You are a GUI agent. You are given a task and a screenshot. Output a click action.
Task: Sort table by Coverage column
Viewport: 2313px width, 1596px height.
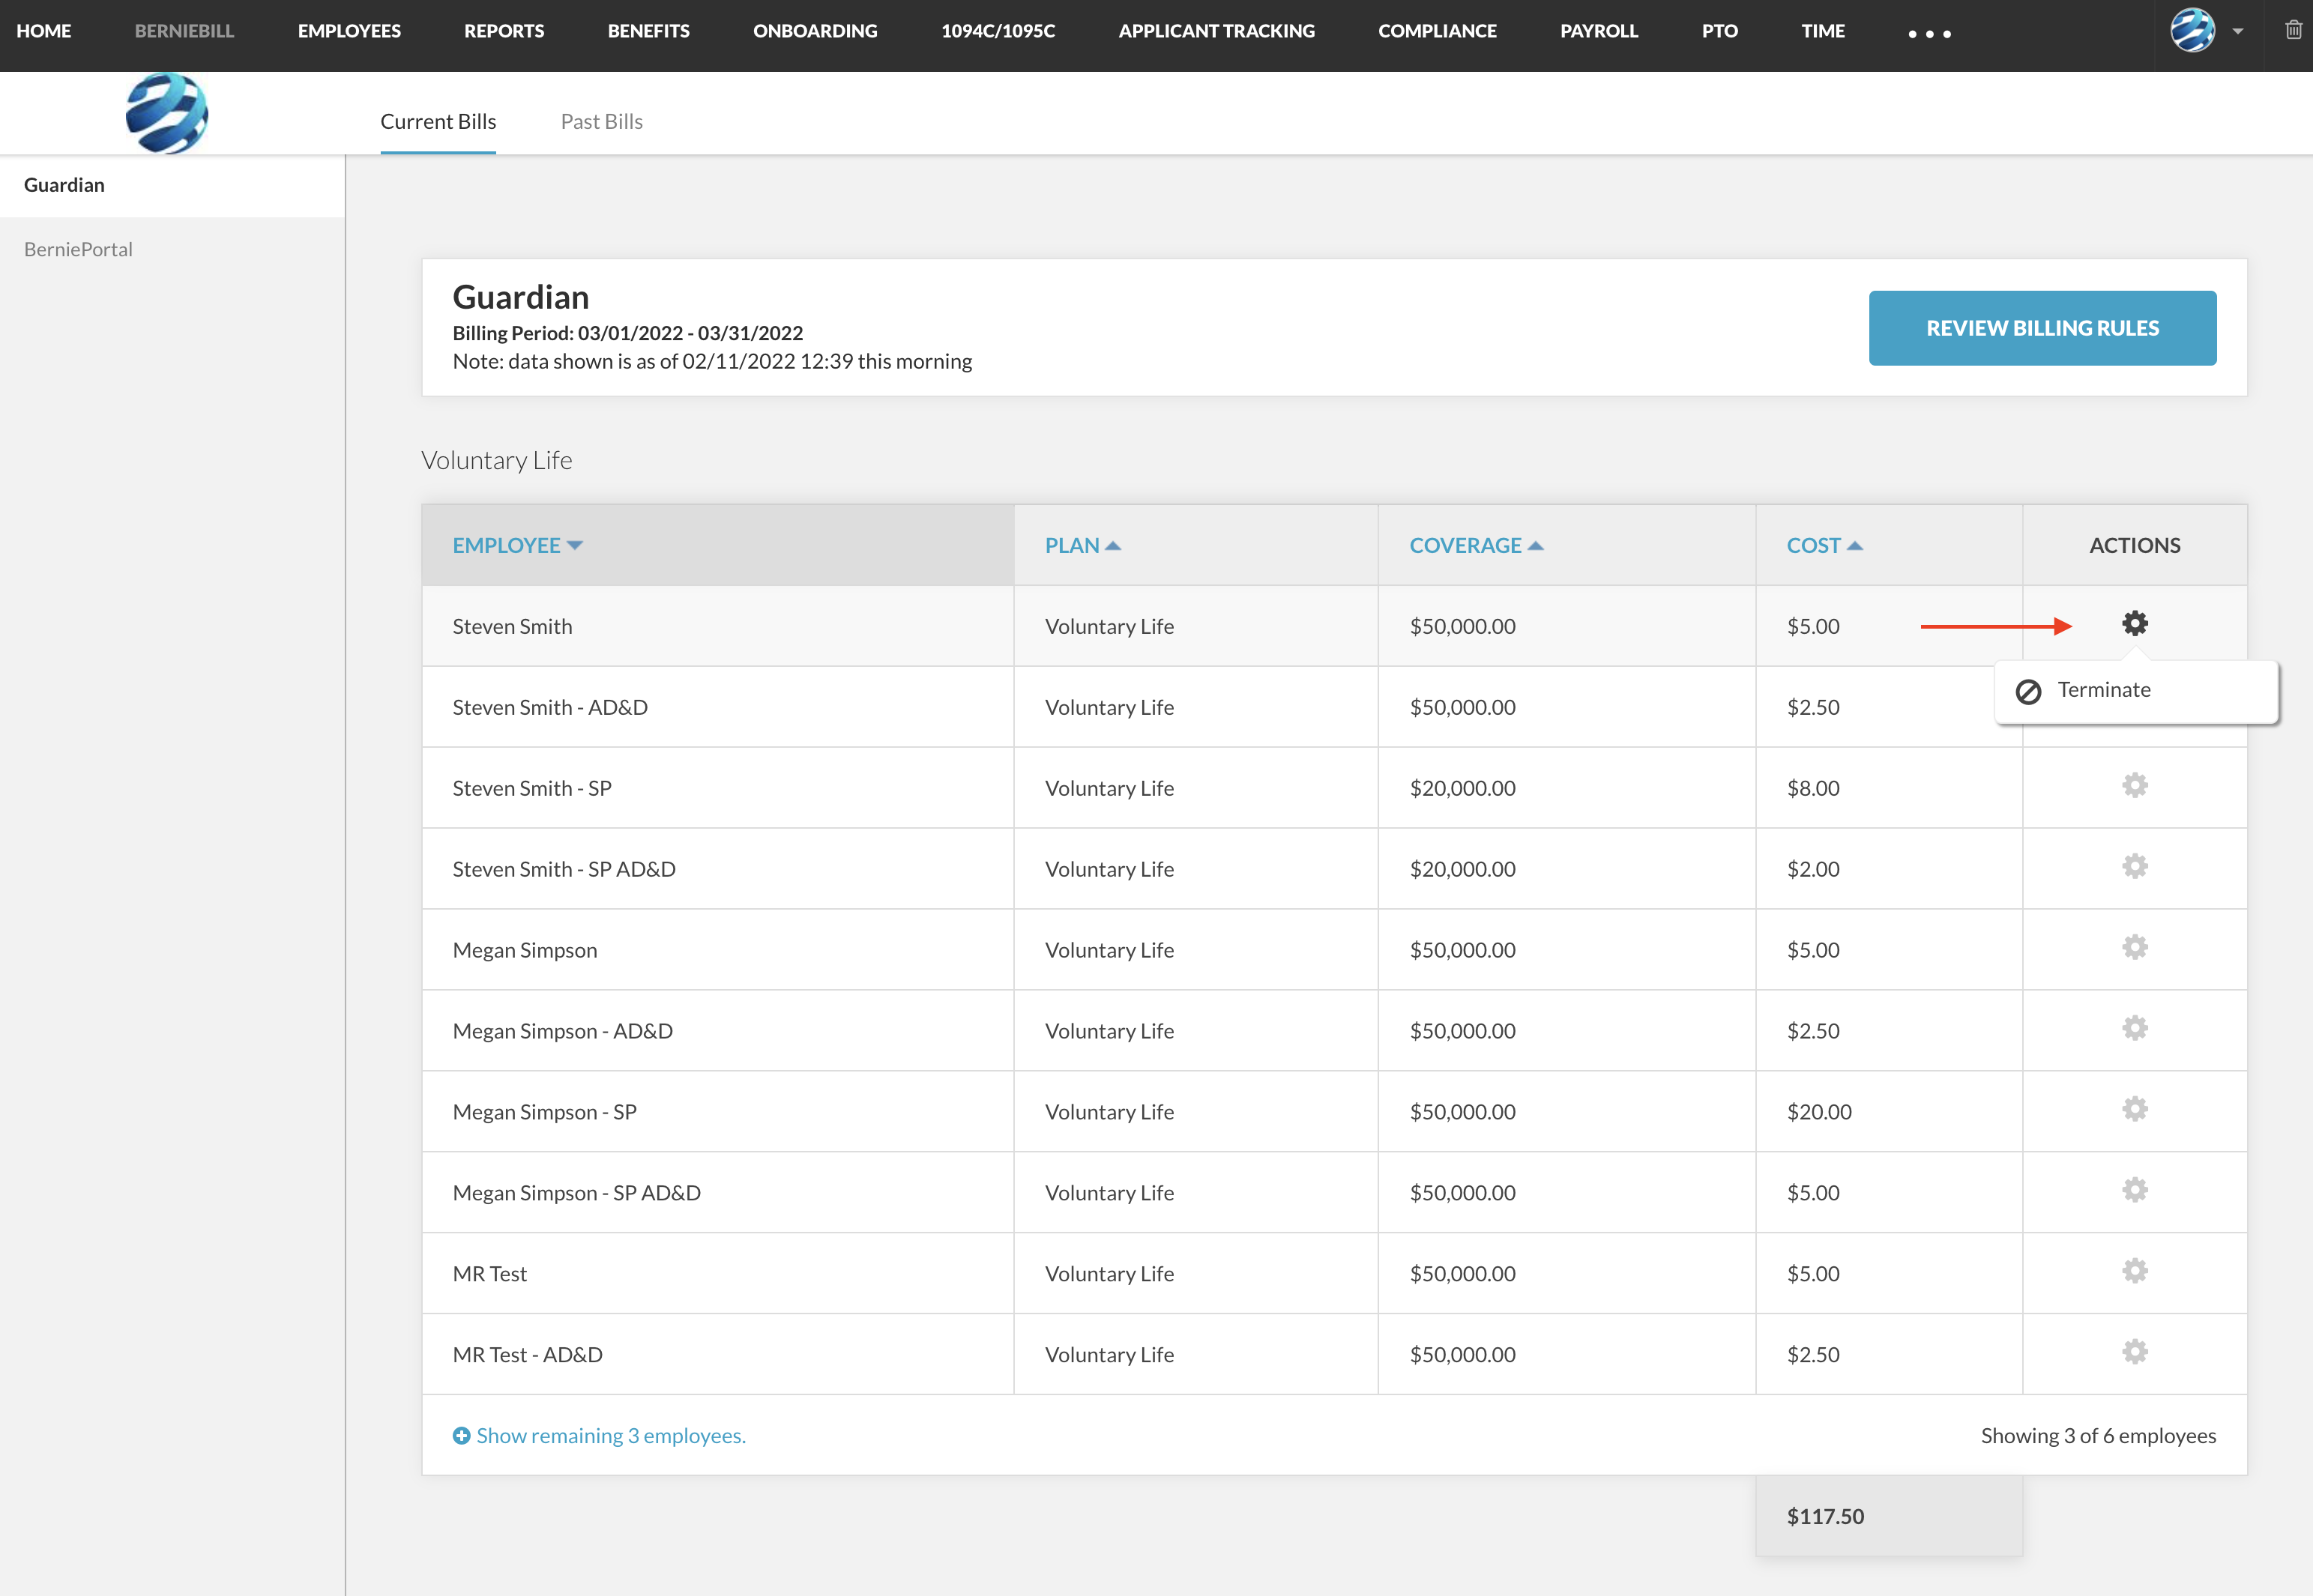click(1476, 546)
